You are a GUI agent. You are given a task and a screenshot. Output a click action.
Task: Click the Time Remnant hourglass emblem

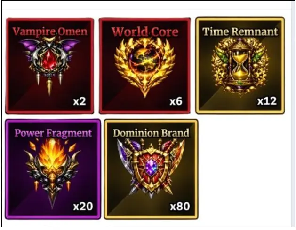coord(240,67)
